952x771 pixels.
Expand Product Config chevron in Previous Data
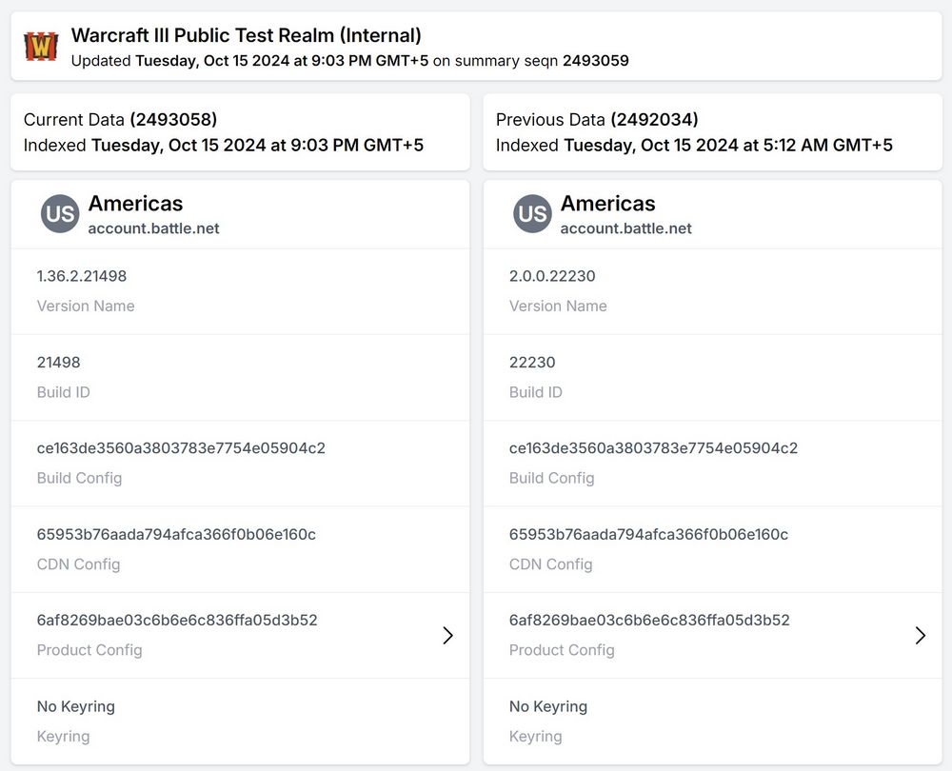click(x=921, y=635)
